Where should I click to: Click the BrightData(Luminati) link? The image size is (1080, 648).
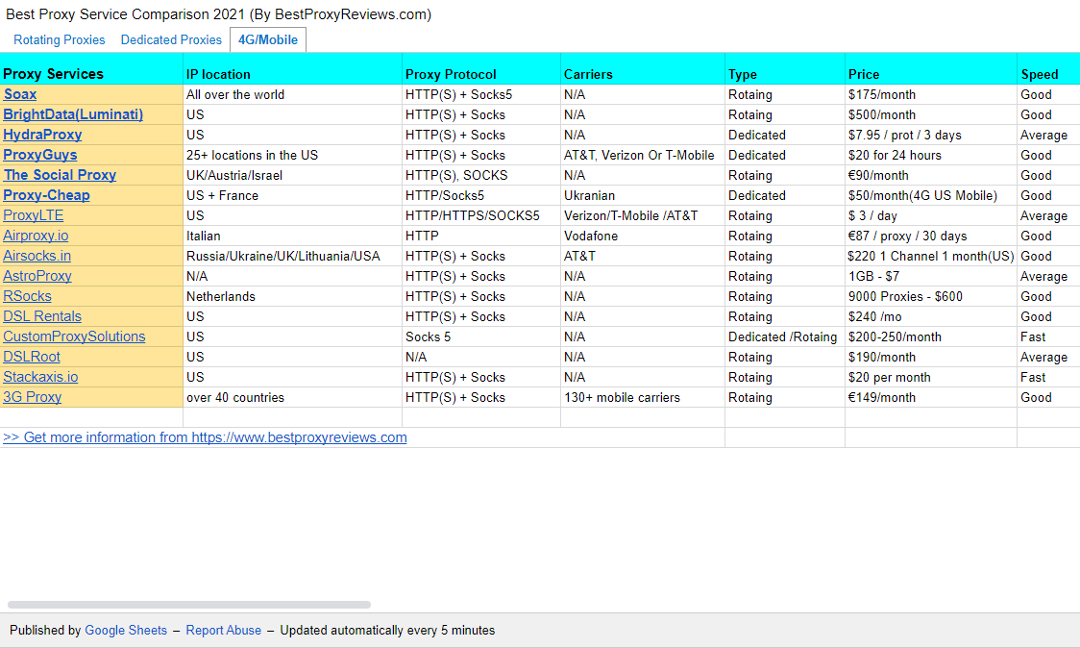pos(73,114)
